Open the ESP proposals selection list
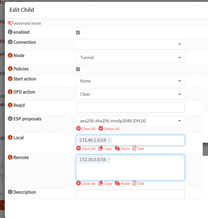This screenshot has width=208, height=218. coord(130,121)
